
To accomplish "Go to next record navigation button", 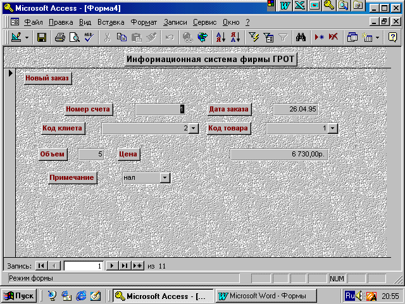I will pos(112,266).
